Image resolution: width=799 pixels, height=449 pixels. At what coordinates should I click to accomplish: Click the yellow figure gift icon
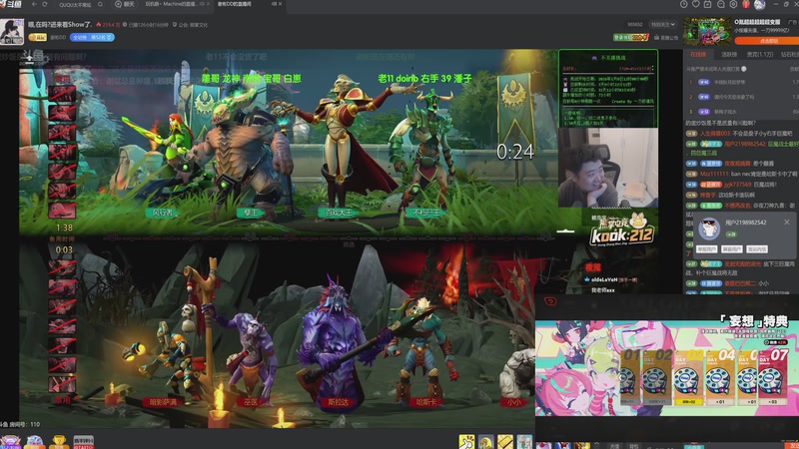point(485,441)
